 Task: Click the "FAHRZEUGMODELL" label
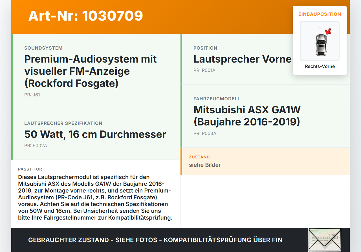pos(217,99)
